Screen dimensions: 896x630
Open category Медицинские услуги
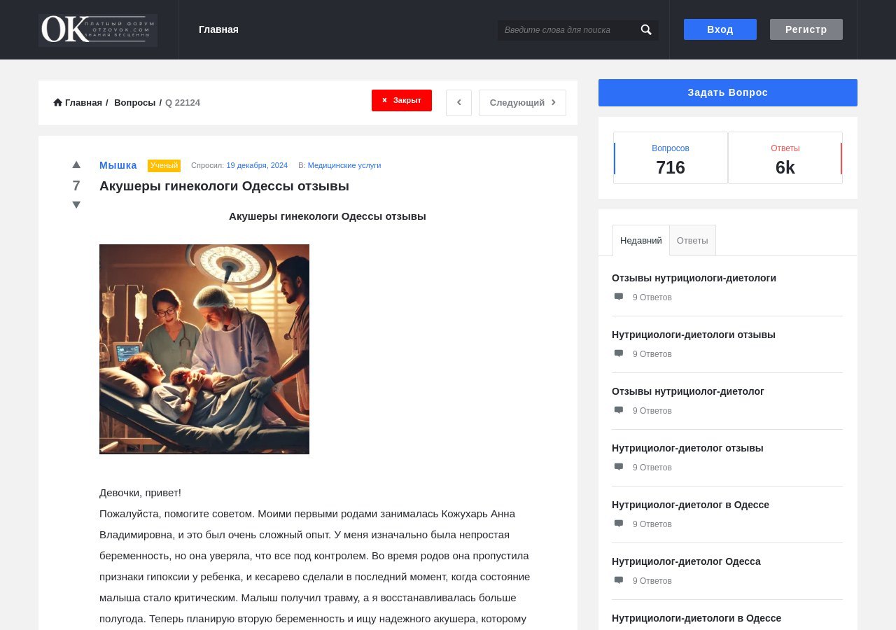(x=344, y=165)
